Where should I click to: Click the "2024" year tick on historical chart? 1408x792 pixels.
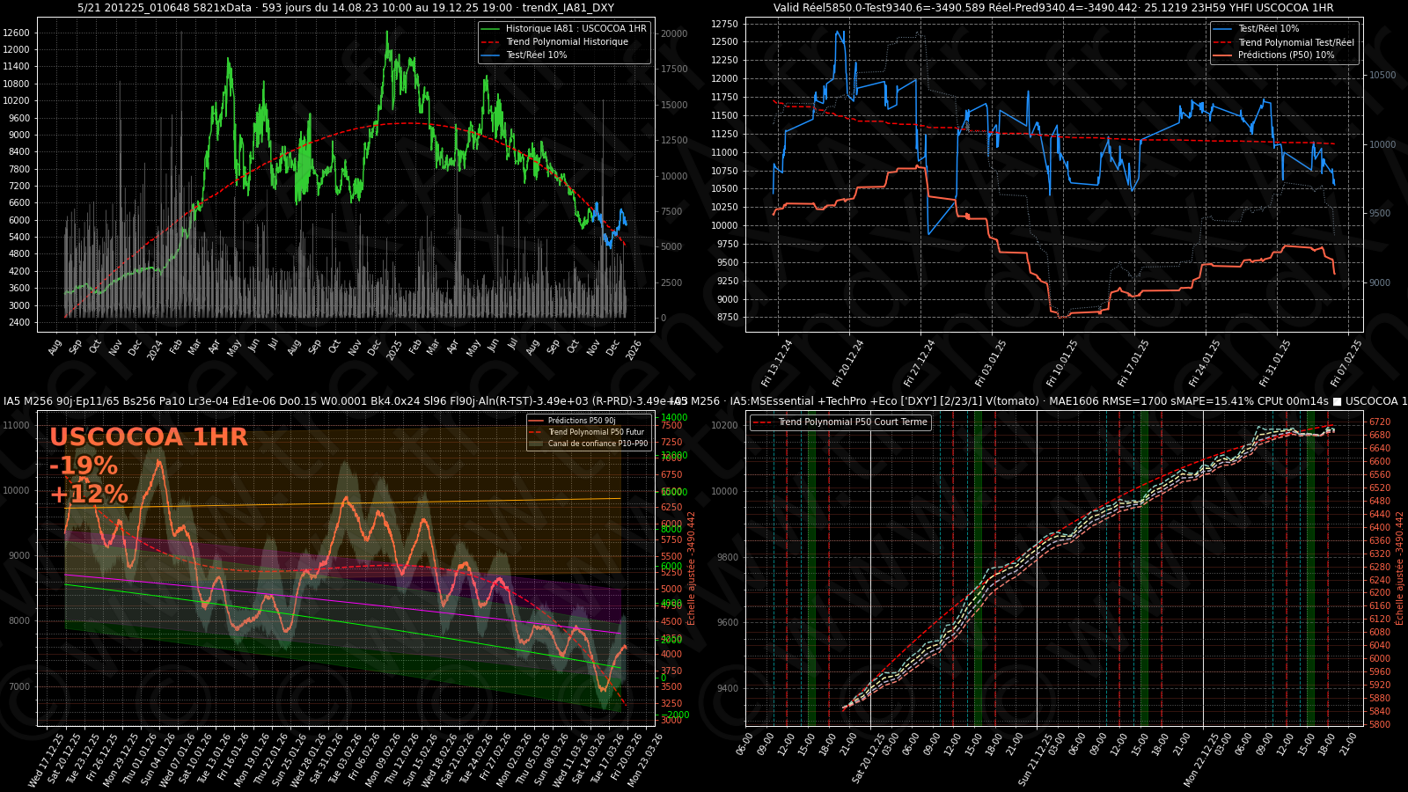pyautogui.click(x=155, y=349)
